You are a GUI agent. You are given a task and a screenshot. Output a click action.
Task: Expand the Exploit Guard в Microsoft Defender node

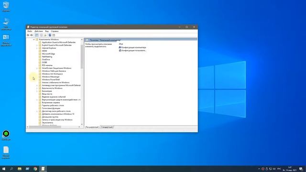tap(37, 45)
